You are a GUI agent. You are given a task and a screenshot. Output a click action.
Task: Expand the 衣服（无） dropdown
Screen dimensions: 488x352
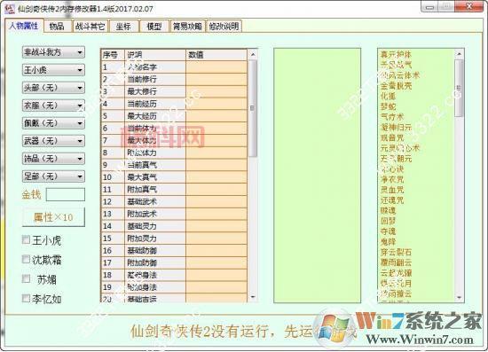(x=53, y=106)
